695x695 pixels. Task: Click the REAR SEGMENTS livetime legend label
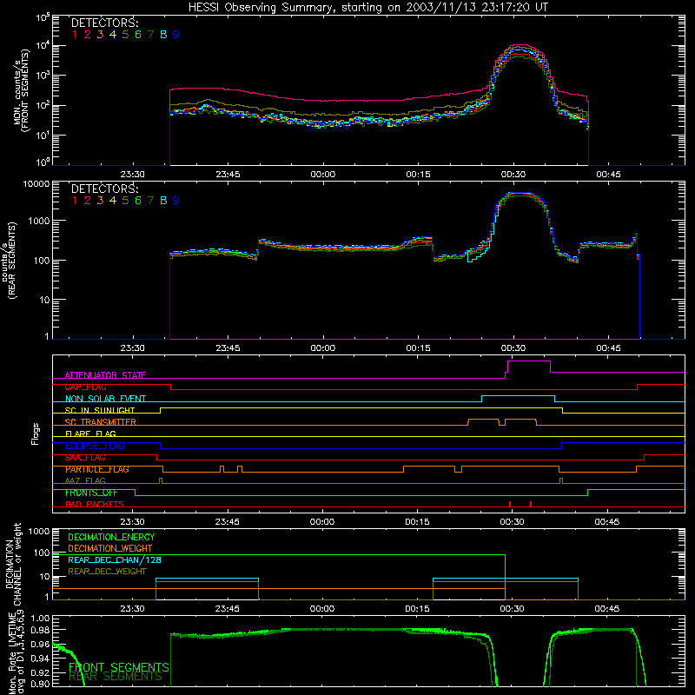(116, 677)
